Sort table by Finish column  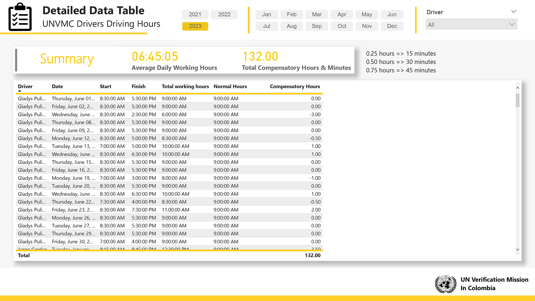click(139, 86)
